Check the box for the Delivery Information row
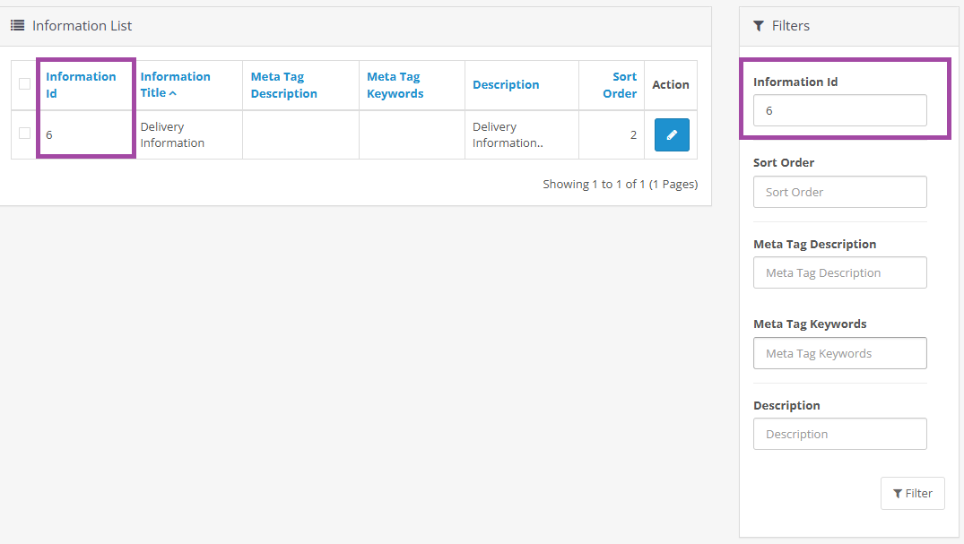964x544 pixels. [25, 134]
